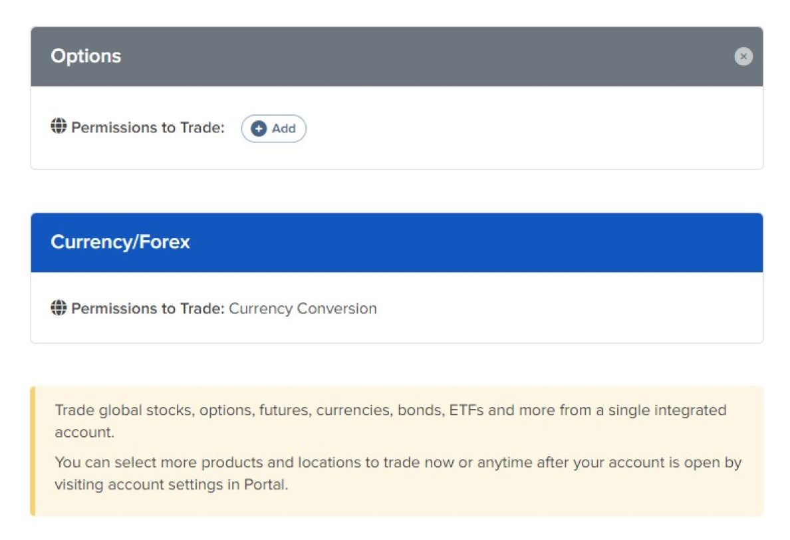Image resolution: width=790 pixels, height=540 pixels.
Task: Click the Currency Conversion permission text
Action: pyautogui.click(x=303, y=309)
